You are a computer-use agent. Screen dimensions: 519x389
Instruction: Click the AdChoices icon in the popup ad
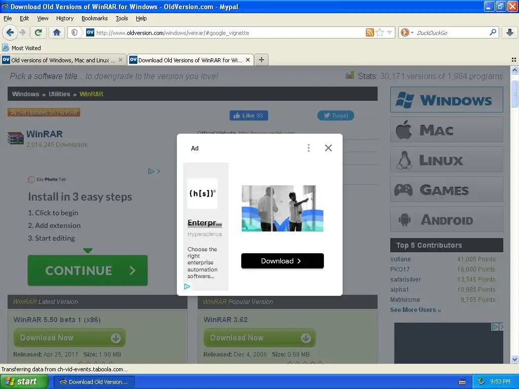point(187,286)
